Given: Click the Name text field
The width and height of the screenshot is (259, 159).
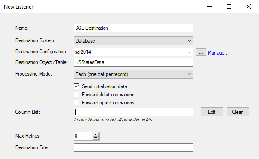Looking at the screenshot, I should click(x=134, y=28).
